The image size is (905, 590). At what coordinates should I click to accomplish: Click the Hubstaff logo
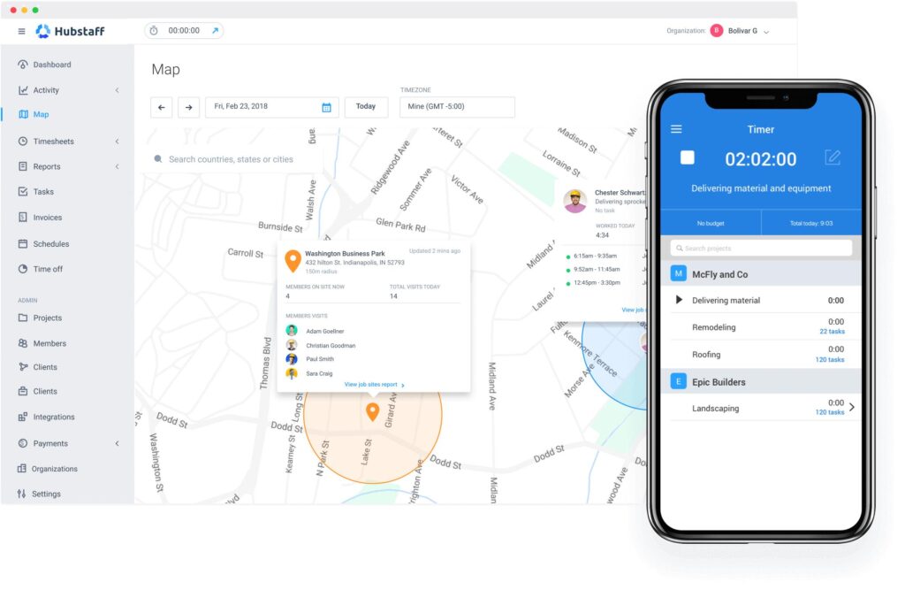[70, 31]
